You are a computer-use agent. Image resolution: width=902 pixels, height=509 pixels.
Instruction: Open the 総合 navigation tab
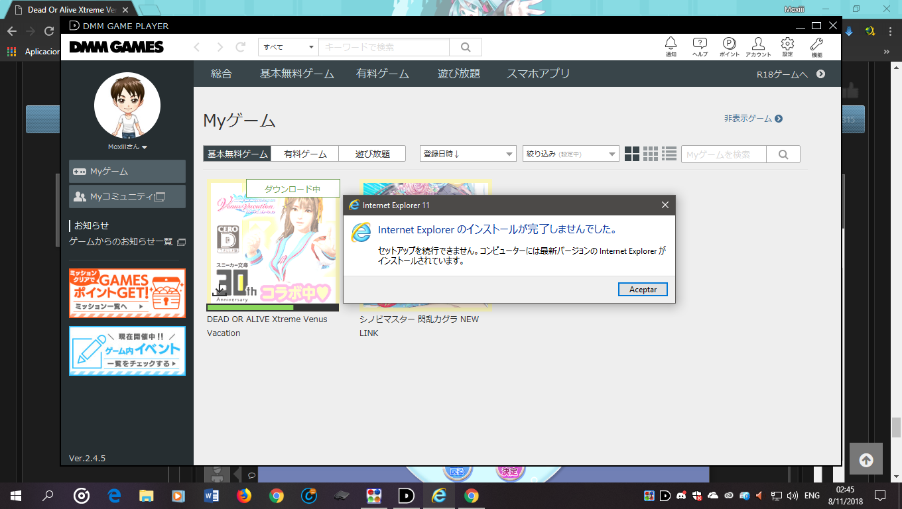(x=222, y=74)
